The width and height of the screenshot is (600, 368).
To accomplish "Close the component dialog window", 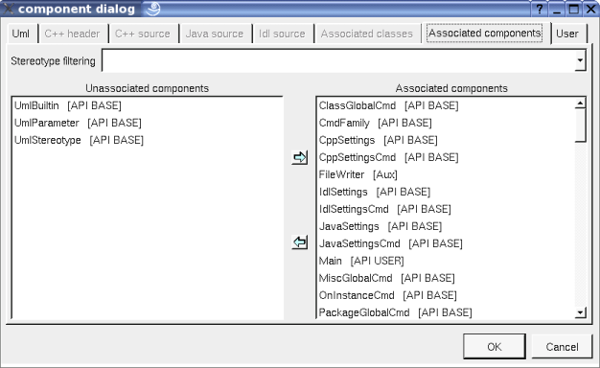I will click(590, 9).
